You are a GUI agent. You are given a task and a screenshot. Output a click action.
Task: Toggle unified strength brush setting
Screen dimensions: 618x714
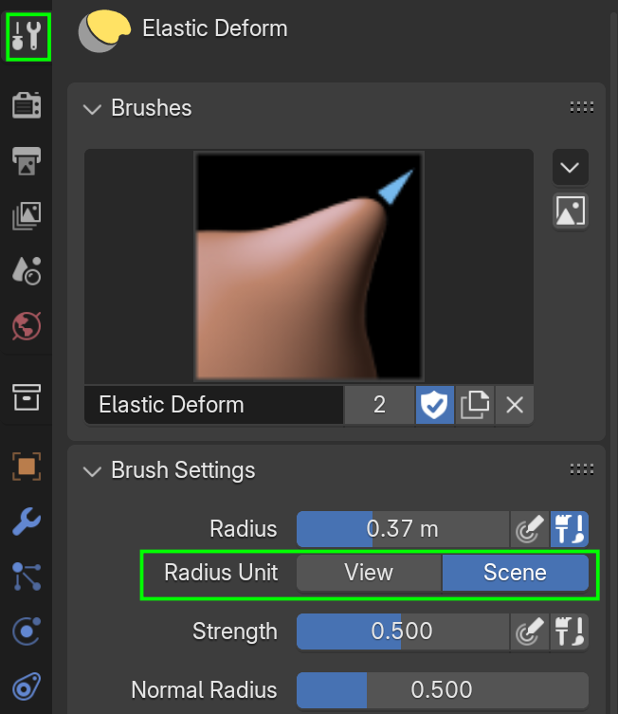tap(570, 632)
